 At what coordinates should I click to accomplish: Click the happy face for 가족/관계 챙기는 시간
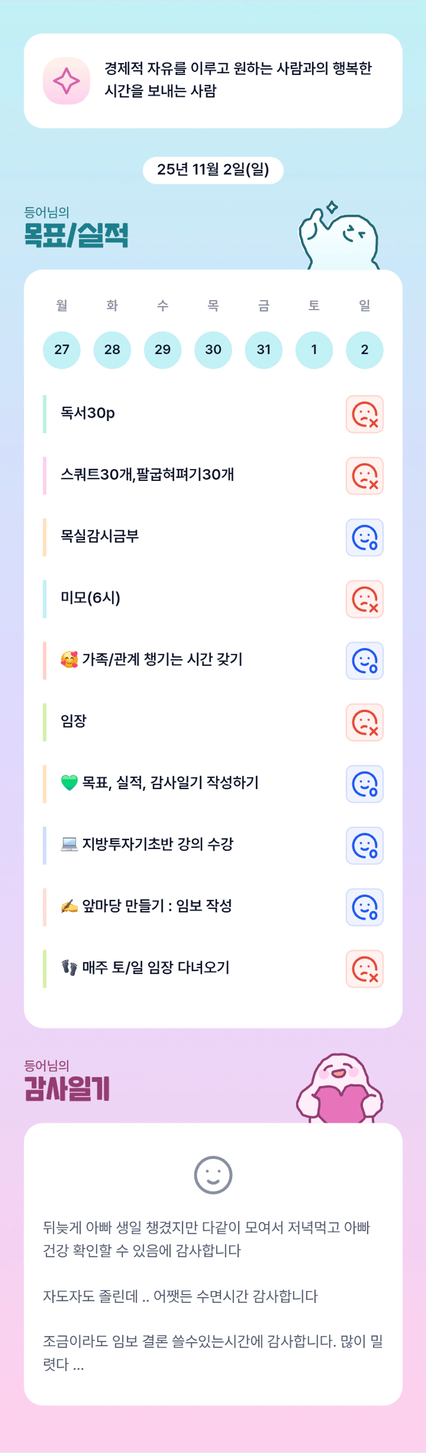(x=364, y=660)
